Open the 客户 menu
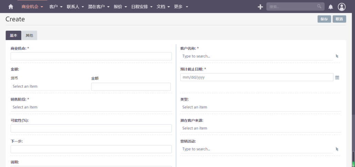355x167 pixels. pyautogui.click(x=56, y=7)
